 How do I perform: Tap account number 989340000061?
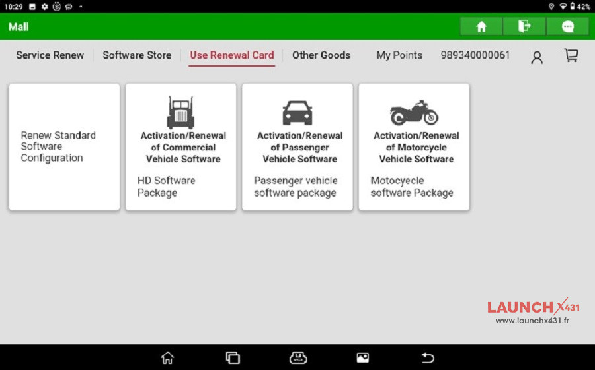[475, 55]
